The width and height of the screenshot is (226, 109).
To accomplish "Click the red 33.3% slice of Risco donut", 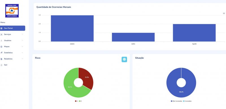I will [x=87, y=77].
